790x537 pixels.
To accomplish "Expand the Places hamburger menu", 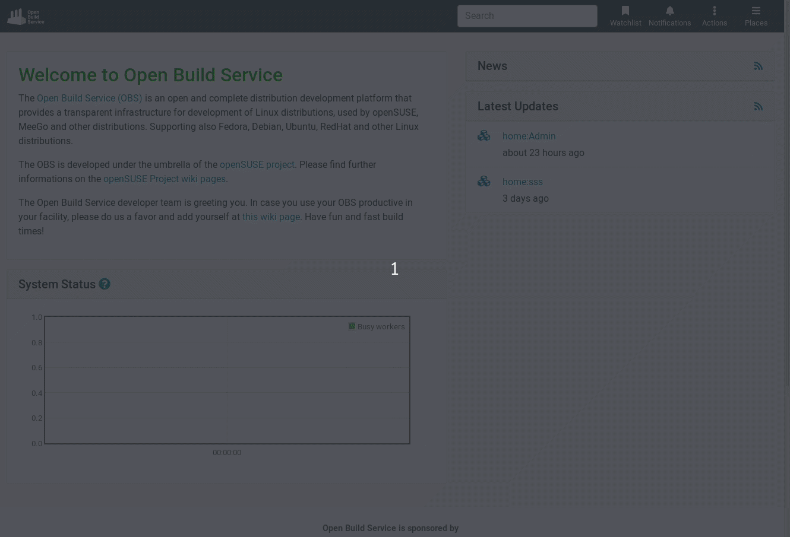I will [x=756, y=11].
